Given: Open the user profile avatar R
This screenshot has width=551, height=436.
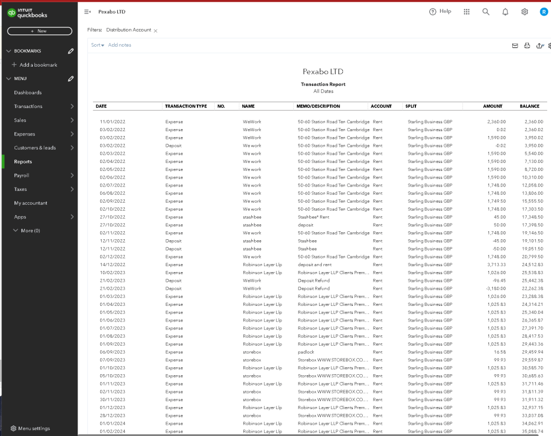Looking at the screenshot, I should 543,12.
